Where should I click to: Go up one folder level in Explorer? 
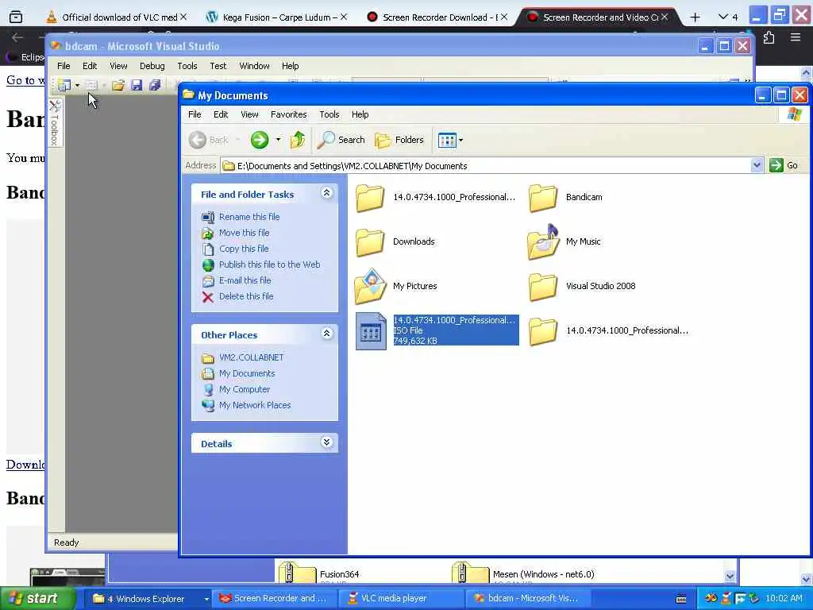(x=298, y=140)
